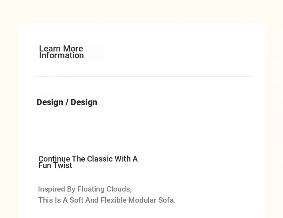Click the divider line below Learn More Information
The image size is (283, 218).
tap(142, 76)
